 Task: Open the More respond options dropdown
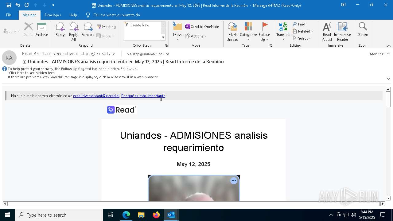point(105,36)
